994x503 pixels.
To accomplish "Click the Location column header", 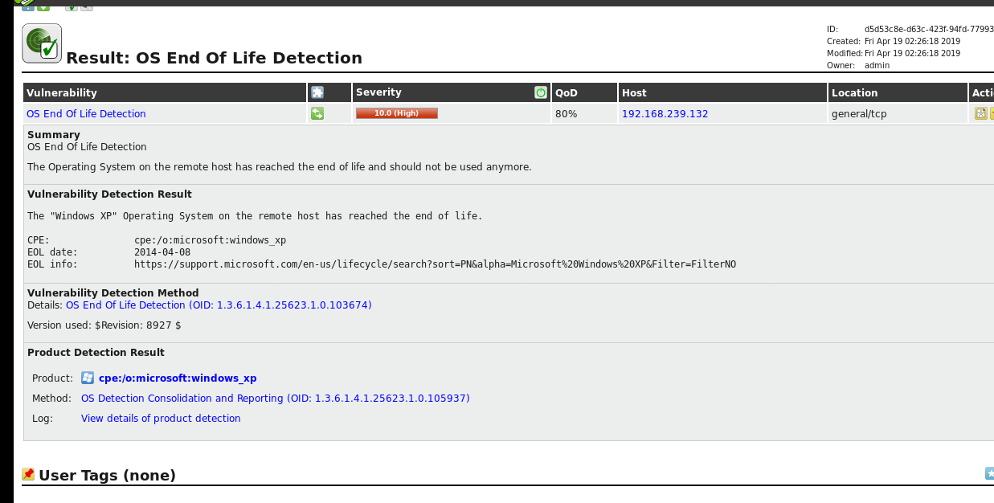I will 854,93.
